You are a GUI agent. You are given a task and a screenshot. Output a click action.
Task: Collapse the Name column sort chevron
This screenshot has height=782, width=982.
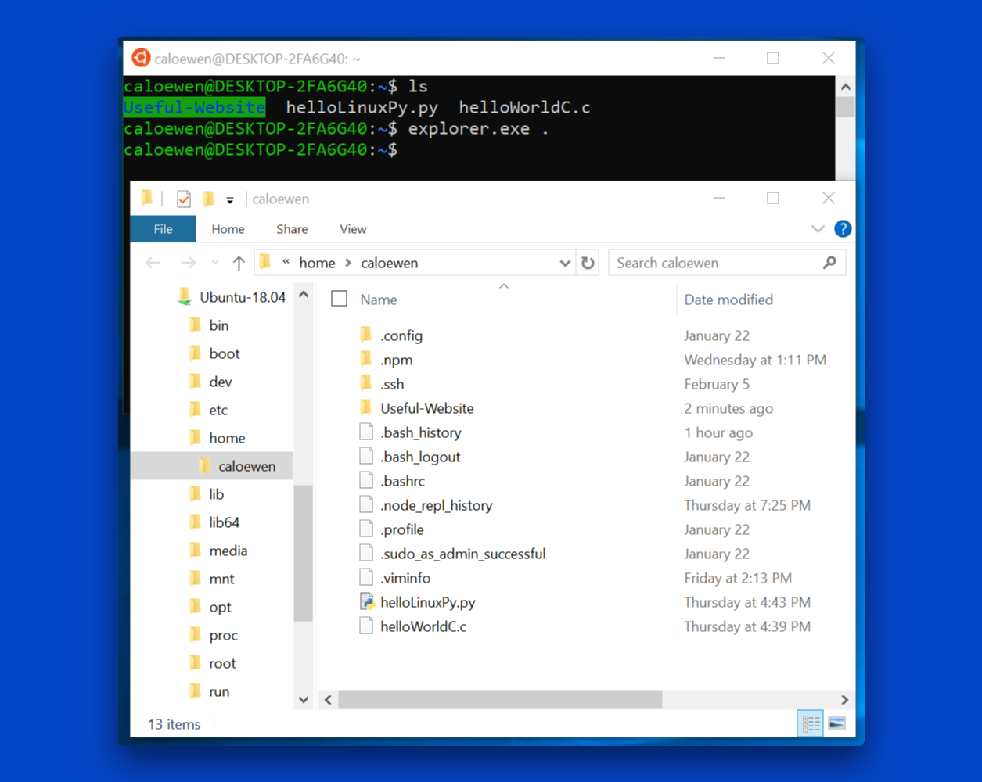pyautogui.click(x=504, y=286)
